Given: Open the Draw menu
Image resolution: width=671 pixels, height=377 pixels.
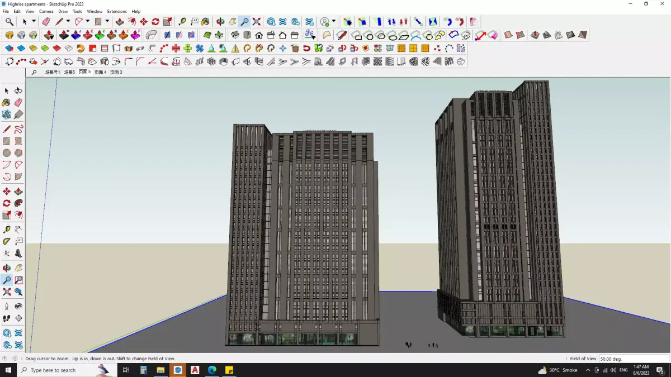Looking at the screenshot, I should (63, 11).
